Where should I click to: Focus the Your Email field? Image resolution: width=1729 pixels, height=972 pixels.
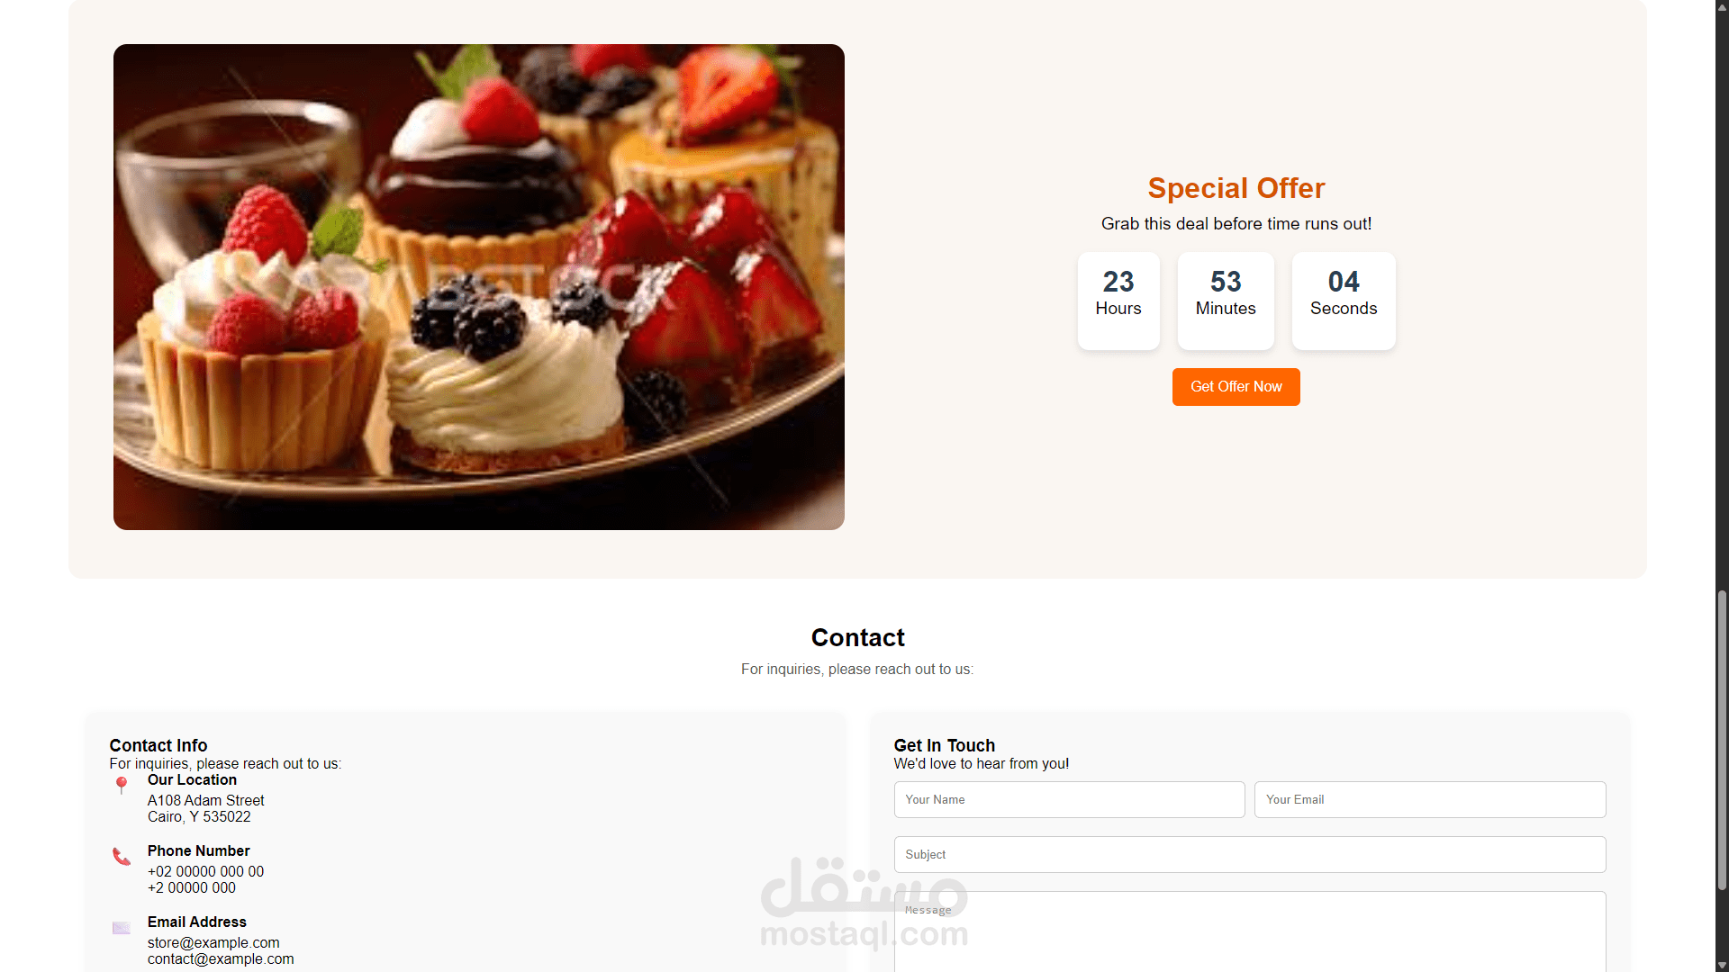click(x=1430, y=799)
